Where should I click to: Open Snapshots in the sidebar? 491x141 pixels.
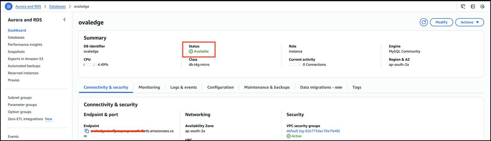click(x=16, y=52)
